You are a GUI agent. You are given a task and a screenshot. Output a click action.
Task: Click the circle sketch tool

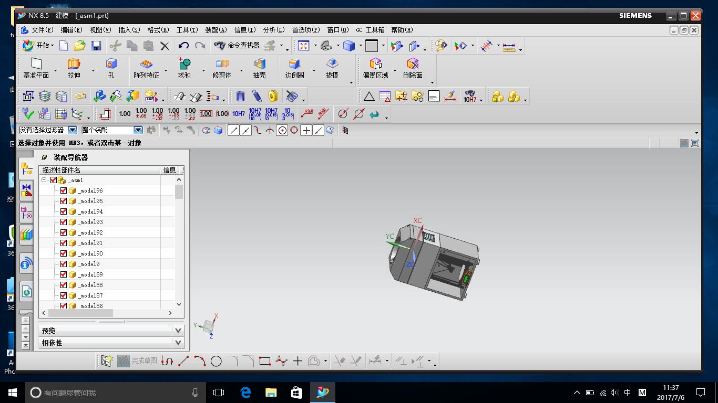pos(216,361)
